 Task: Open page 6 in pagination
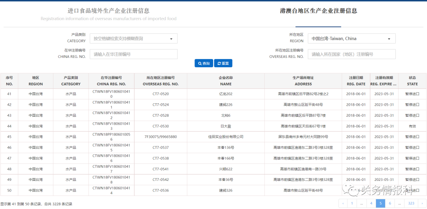(x=390, y=203)
